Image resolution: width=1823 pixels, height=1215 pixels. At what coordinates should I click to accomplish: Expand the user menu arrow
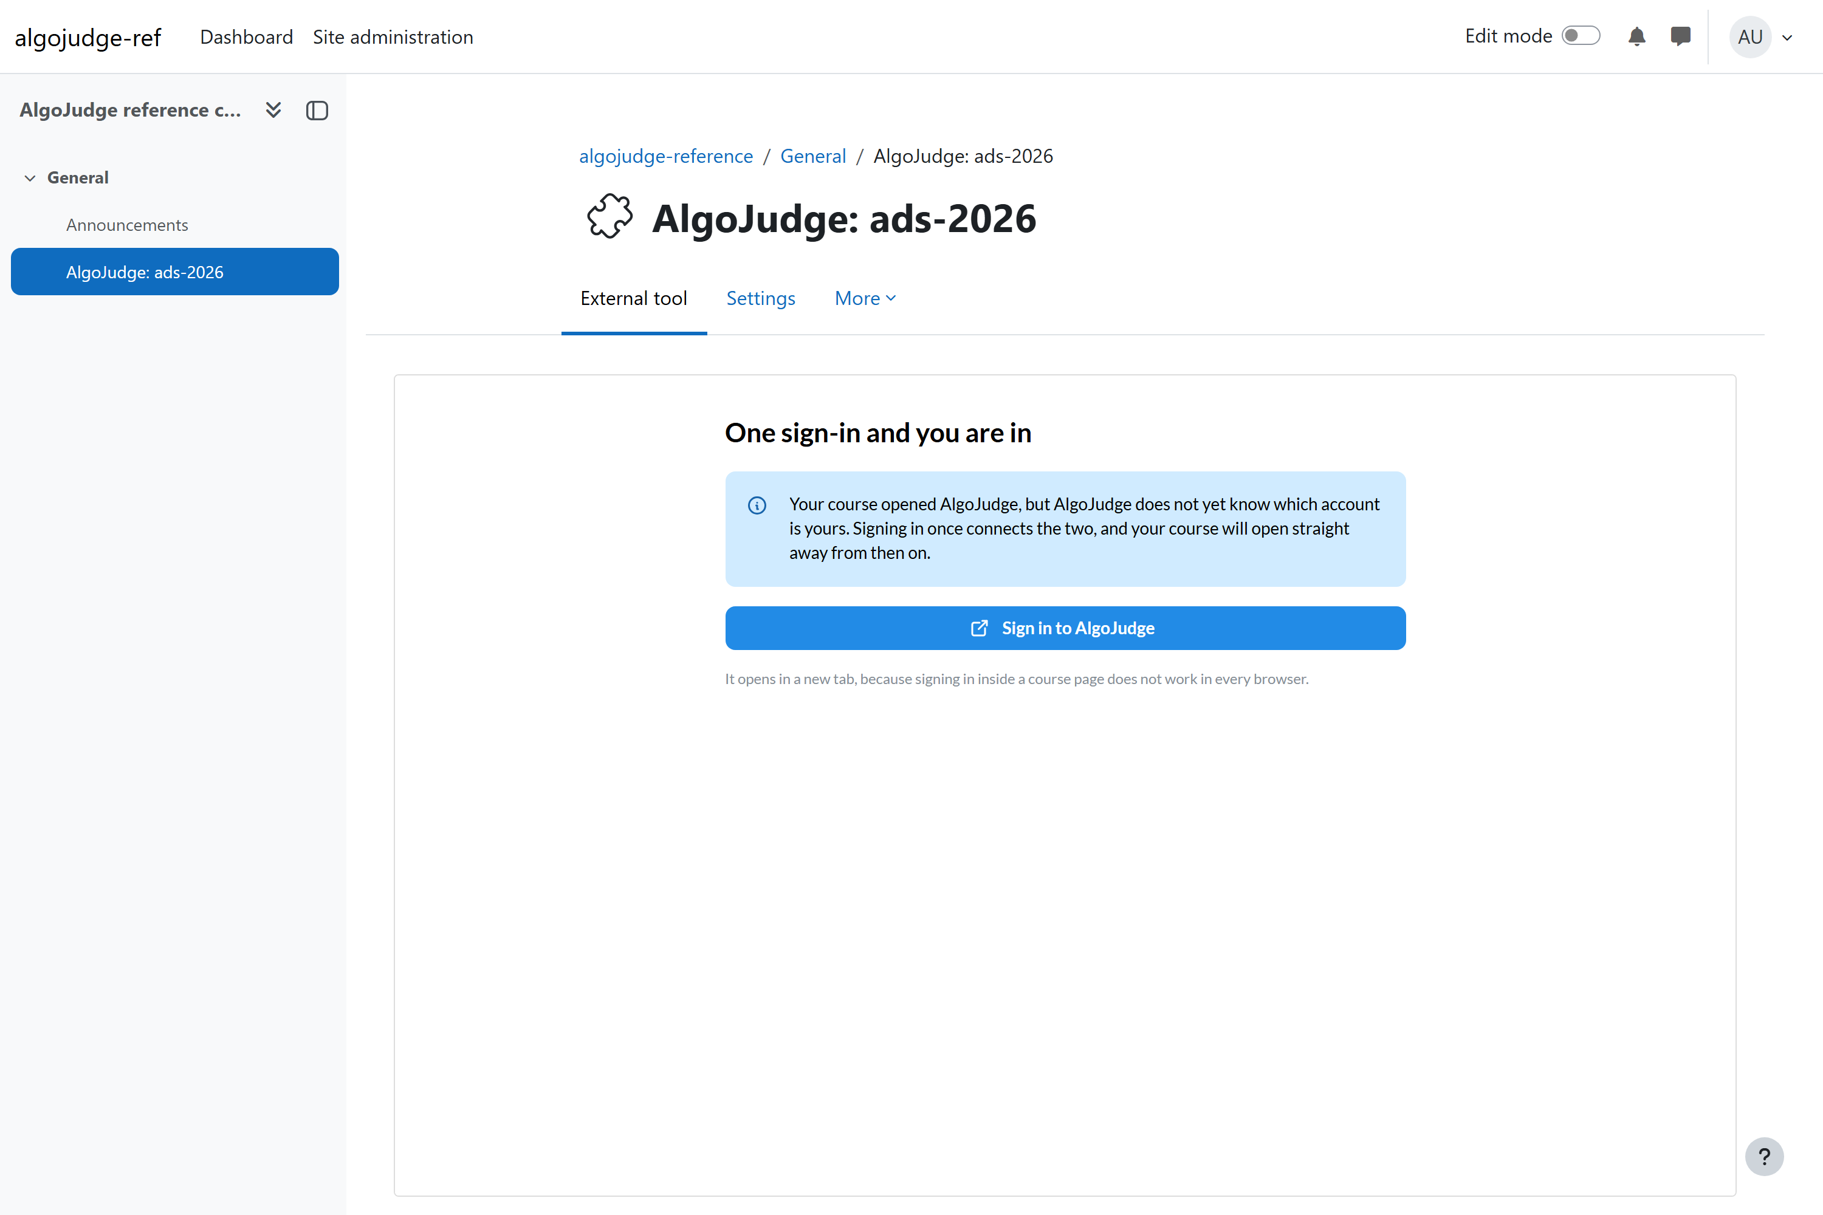[1787, 37]
